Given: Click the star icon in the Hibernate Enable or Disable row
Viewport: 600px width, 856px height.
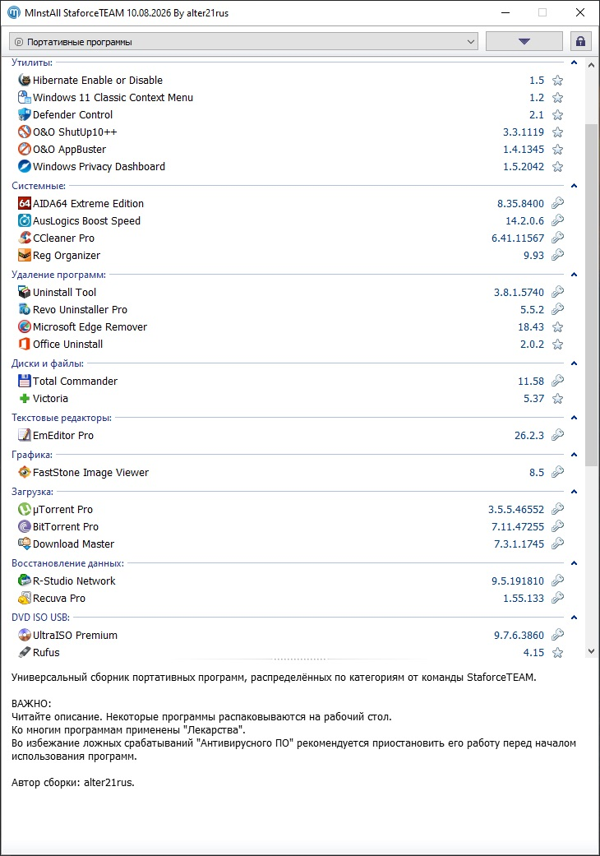Looking at the screenshot, I should point(557,81).
